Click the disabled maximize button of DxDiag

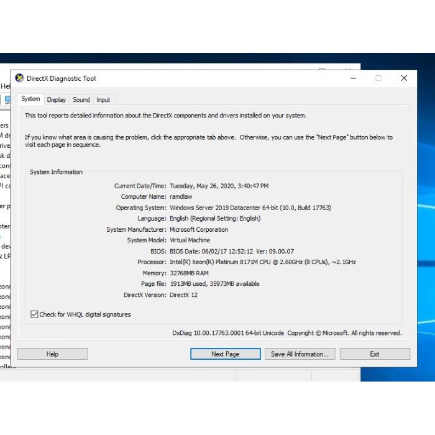(378, 78)
